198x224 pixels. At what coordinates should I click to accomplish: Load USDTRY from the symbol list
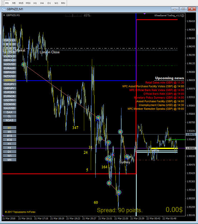click(x=9, y=100)
